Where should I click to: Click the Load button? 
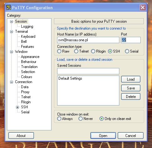pyautogui.click(x=131, y=79)
